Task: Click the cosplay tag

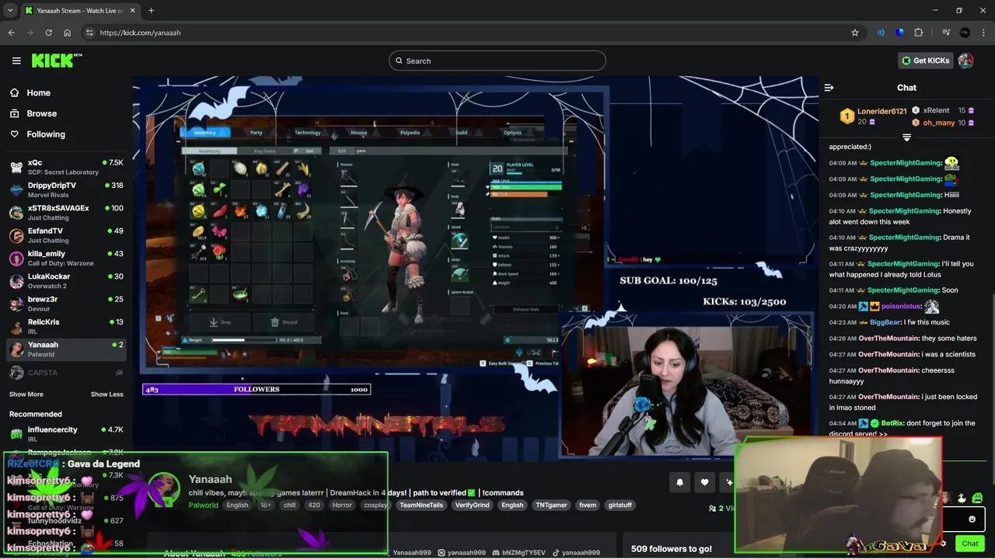Action: tap(375, 505)
